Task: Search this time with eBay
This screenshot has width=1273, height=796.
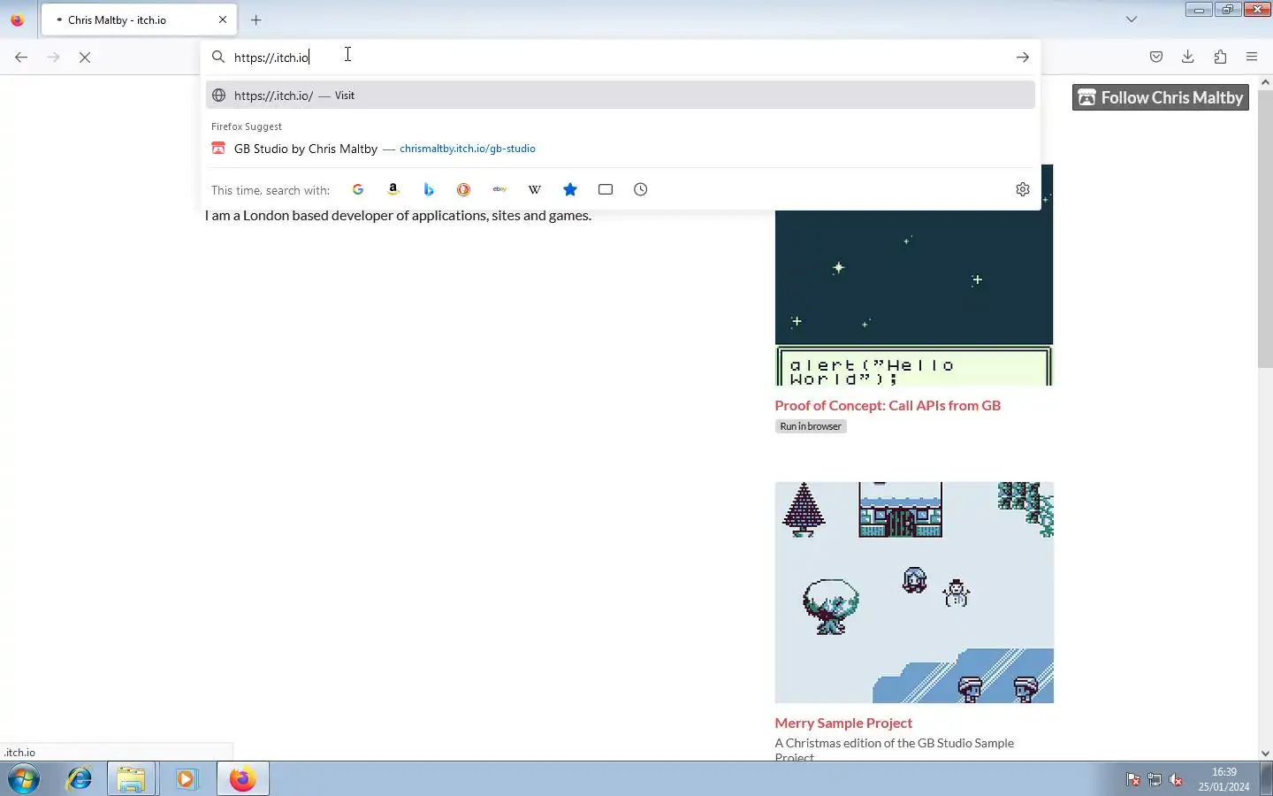Action: pyautogui.click(x=499, y=189)
